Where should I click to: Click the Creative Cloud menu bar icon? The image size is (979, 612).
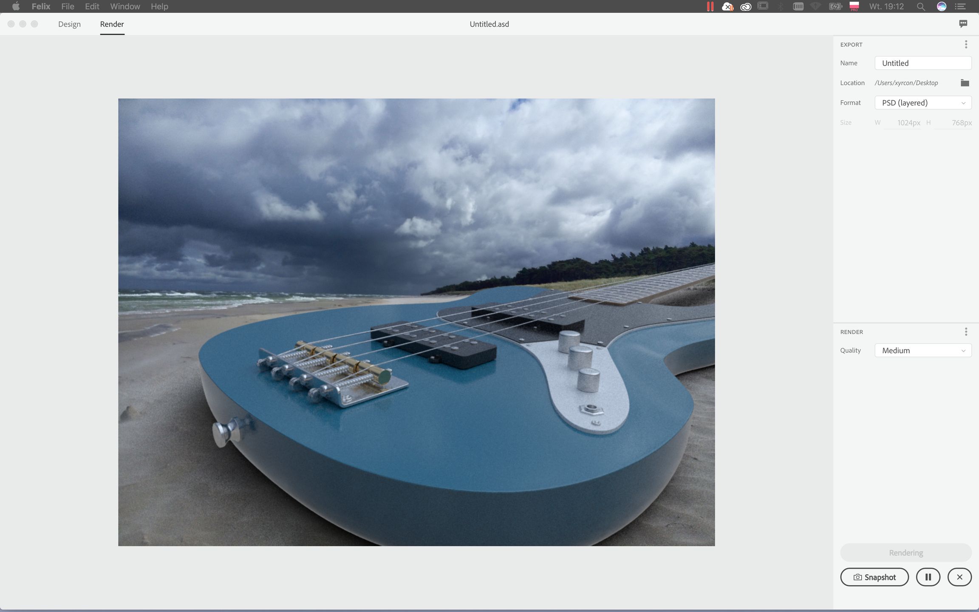click(x=746, y=6)
